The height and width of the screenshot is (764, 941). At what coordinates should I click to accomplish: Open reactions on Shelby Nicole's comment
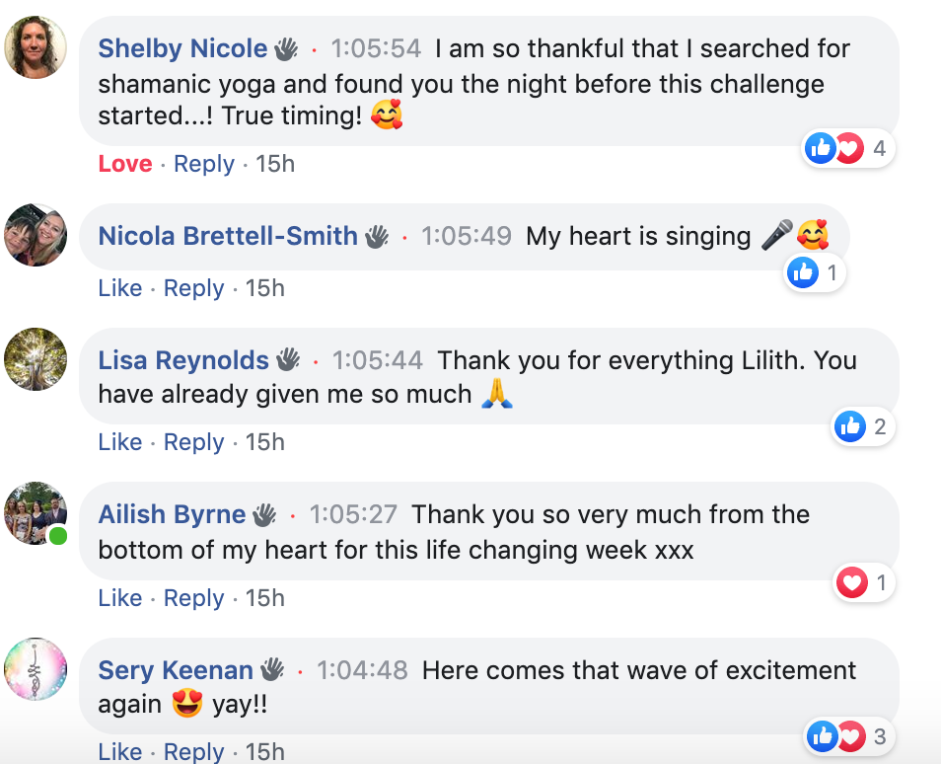pyautogui.click(x=848, y=149)
